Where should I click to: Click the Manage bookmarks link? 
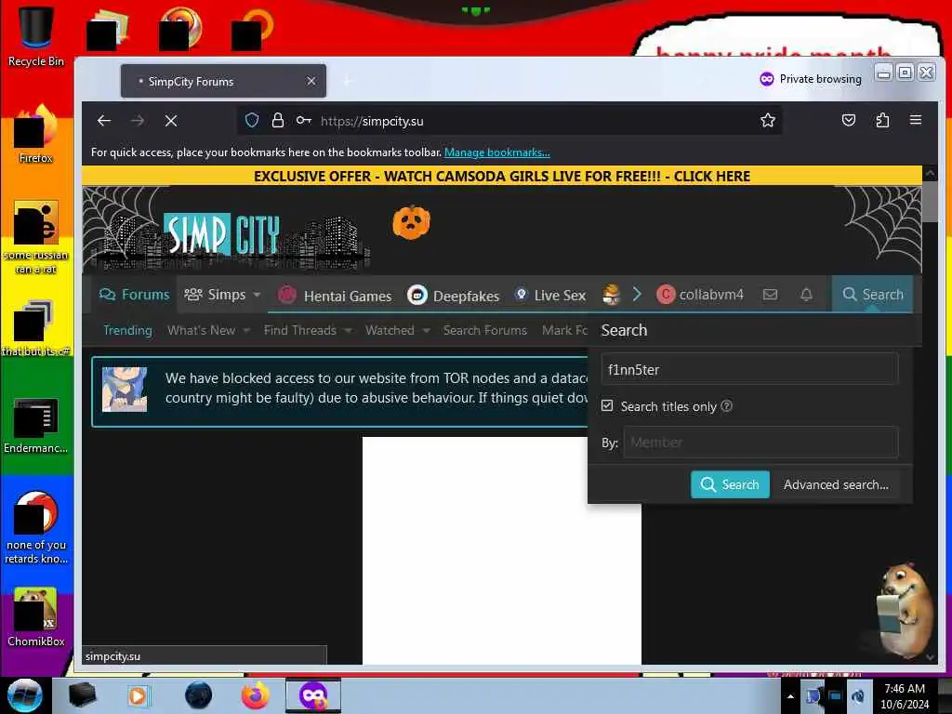coord(496,152)
